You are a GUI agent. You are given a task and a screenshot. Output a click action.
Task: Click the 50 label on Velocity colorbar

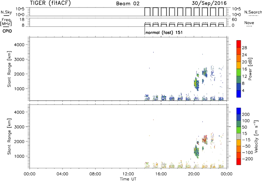[x=244, y=127]
